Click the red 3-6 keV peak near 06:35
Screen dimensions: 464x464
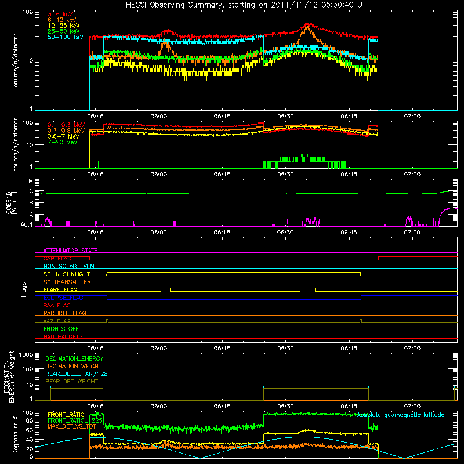point(308,24)
